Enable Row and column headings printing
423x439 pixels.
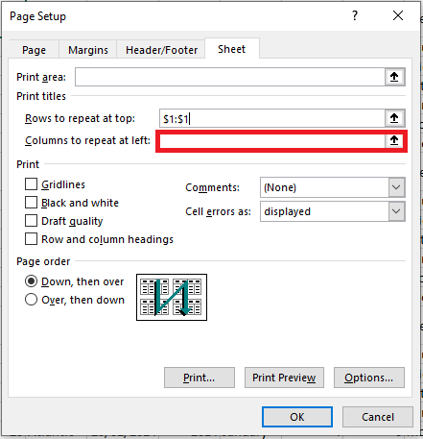31,239
